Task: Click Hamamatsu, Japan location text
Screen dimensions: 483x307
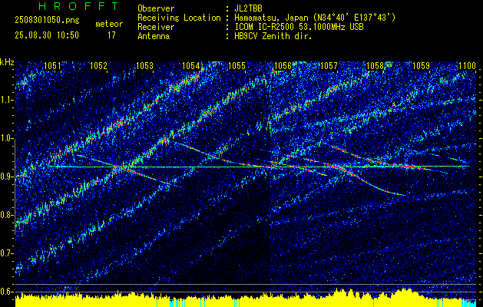Action: point(315,18)
